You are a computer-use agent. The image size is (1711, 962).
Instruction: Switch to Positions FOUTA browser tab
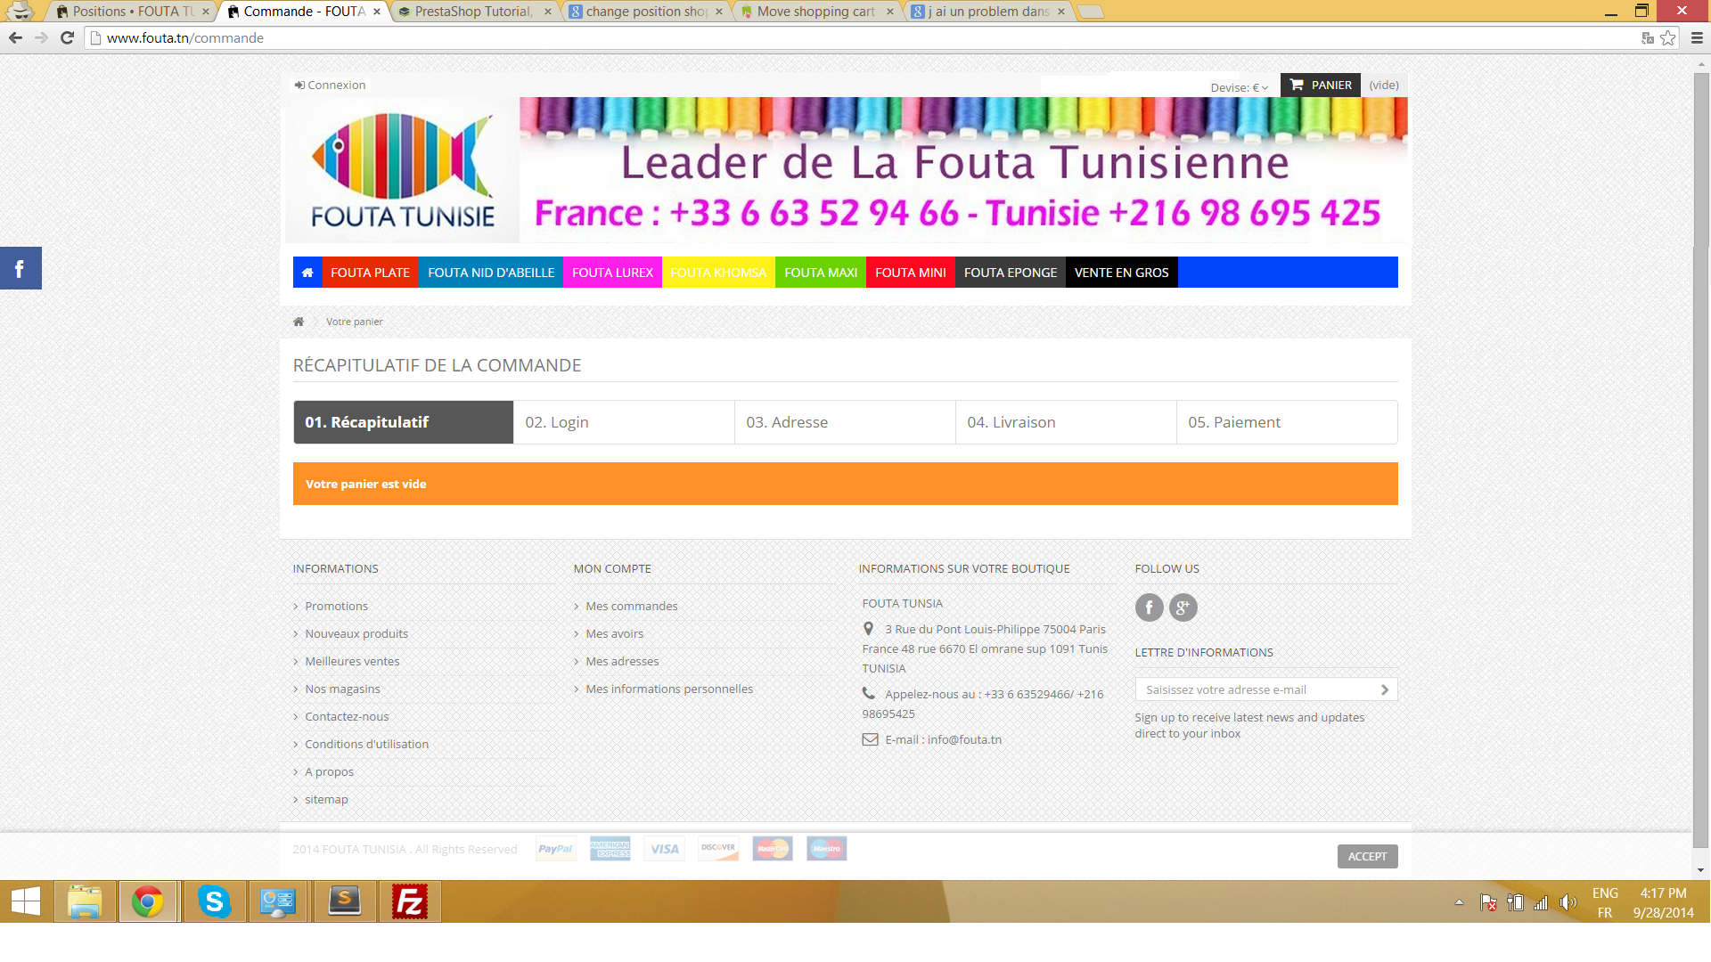pos(132,12)
